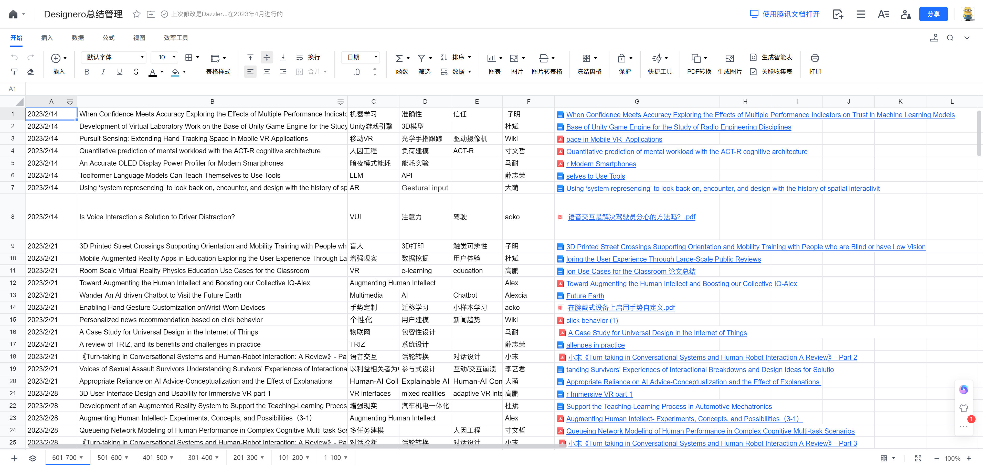Click the cell reference box A1
This screenshot has height=466, width=983.
[x=13, y=89]
